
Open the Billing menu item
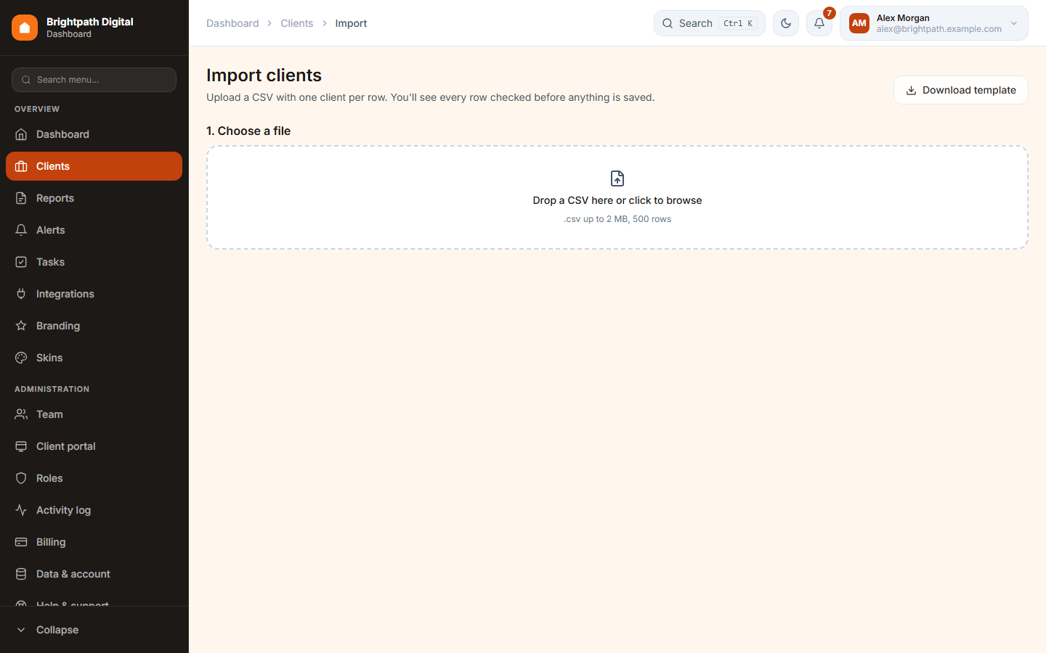click(94, 542)
